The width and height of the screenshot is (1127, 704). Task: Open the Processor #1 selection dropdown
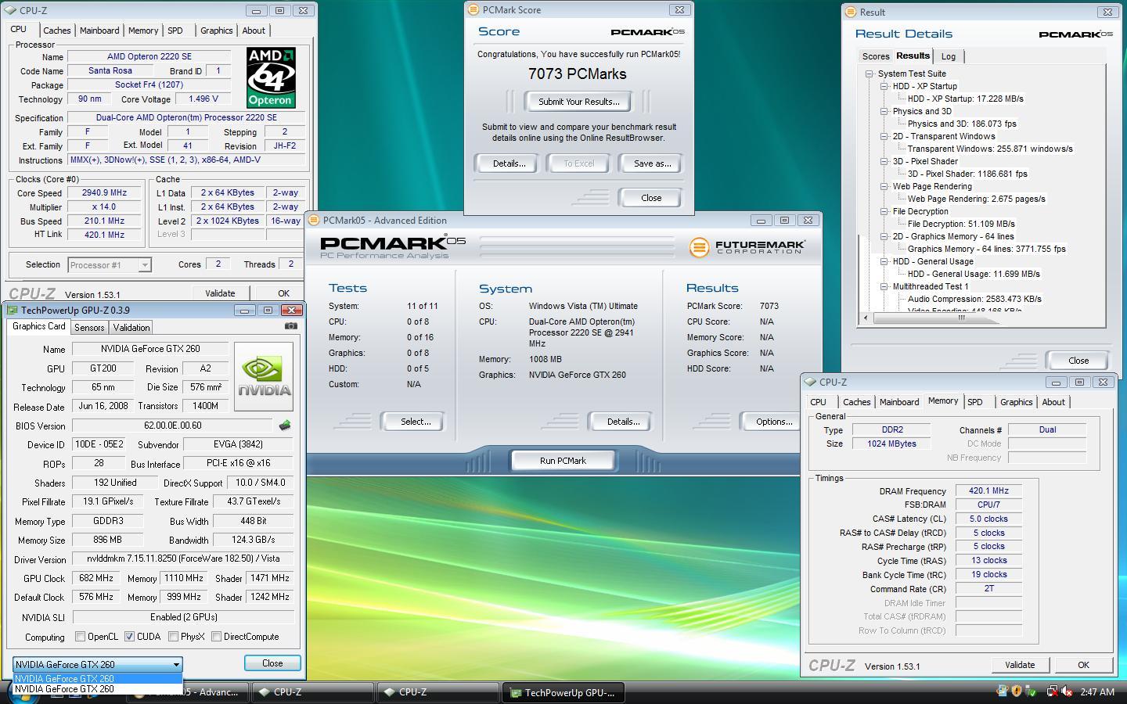click(109, 265)
